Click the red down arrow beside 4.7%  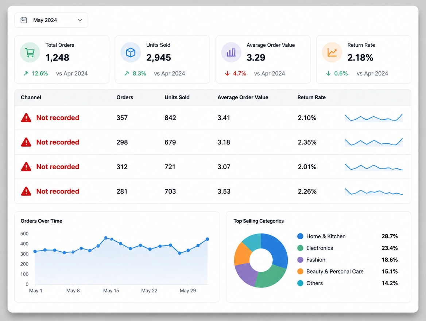(x=227, y=73)
